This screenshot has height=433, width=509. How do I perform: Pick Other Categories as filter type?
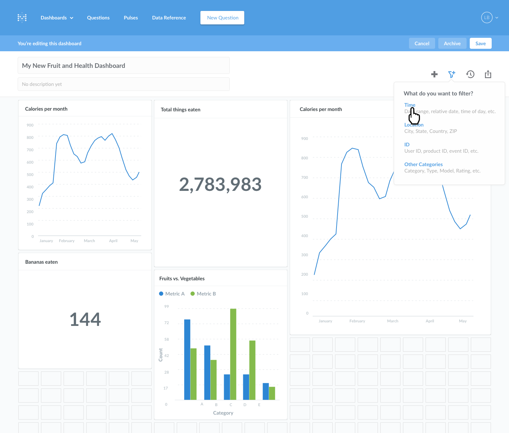click(x=423, y=164)
